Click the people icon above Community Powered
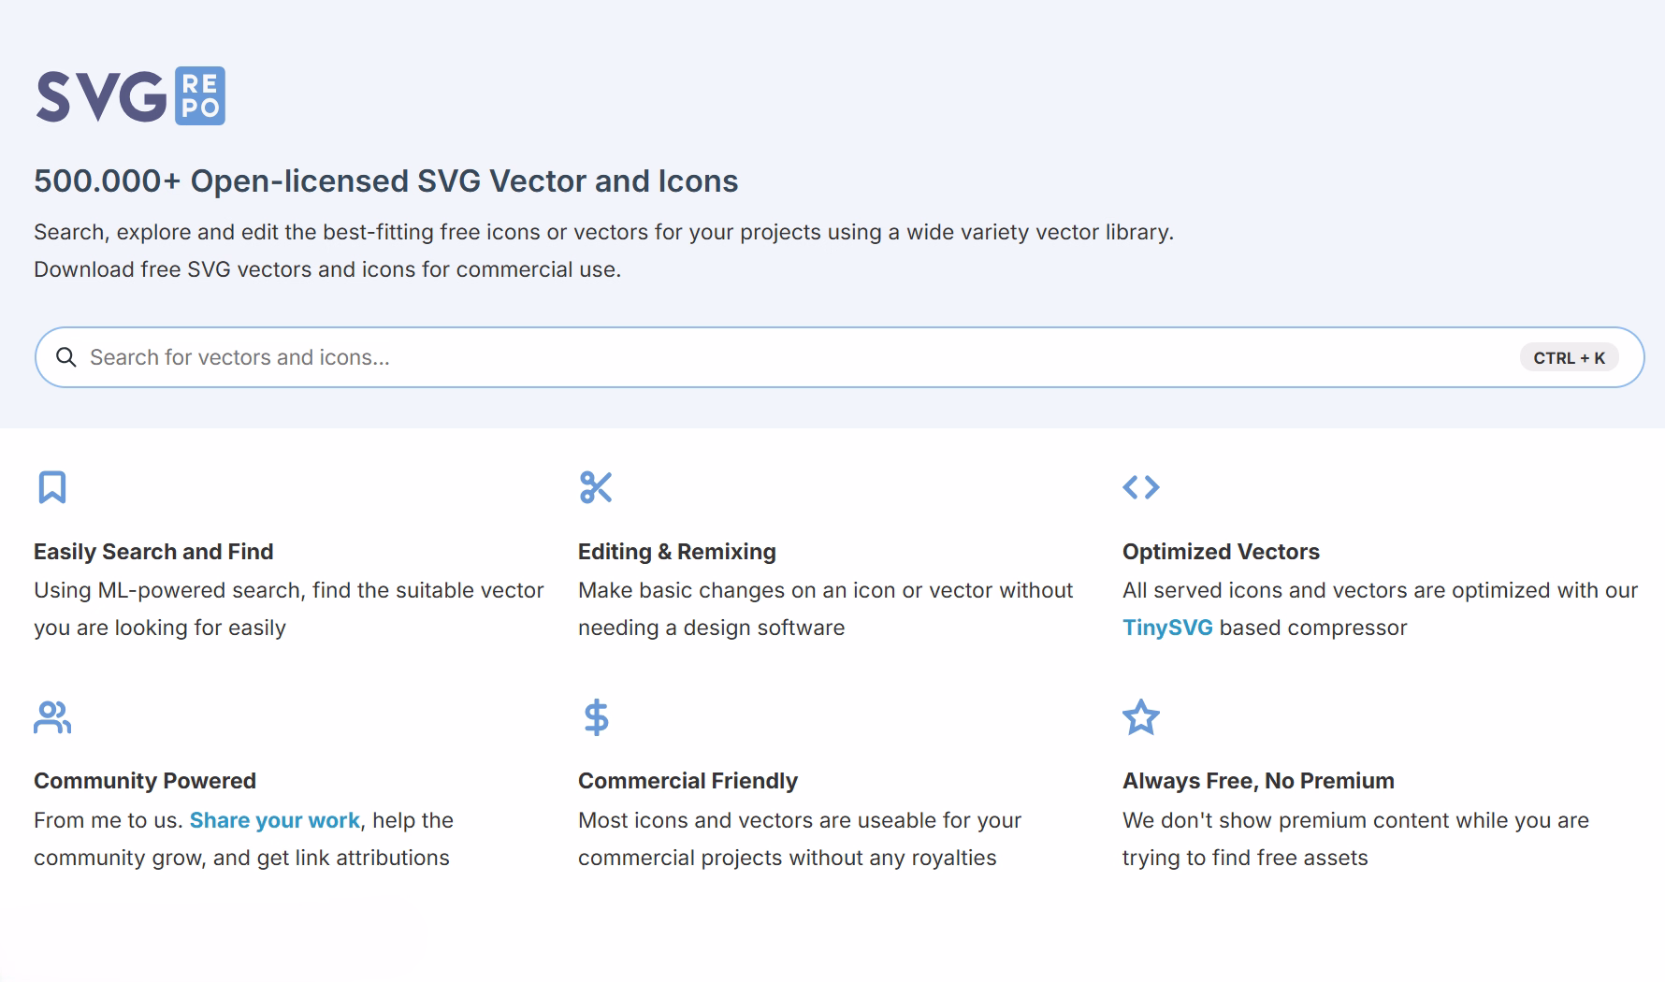This screenshot has width=1665, height=982. (x=52, y=716)
